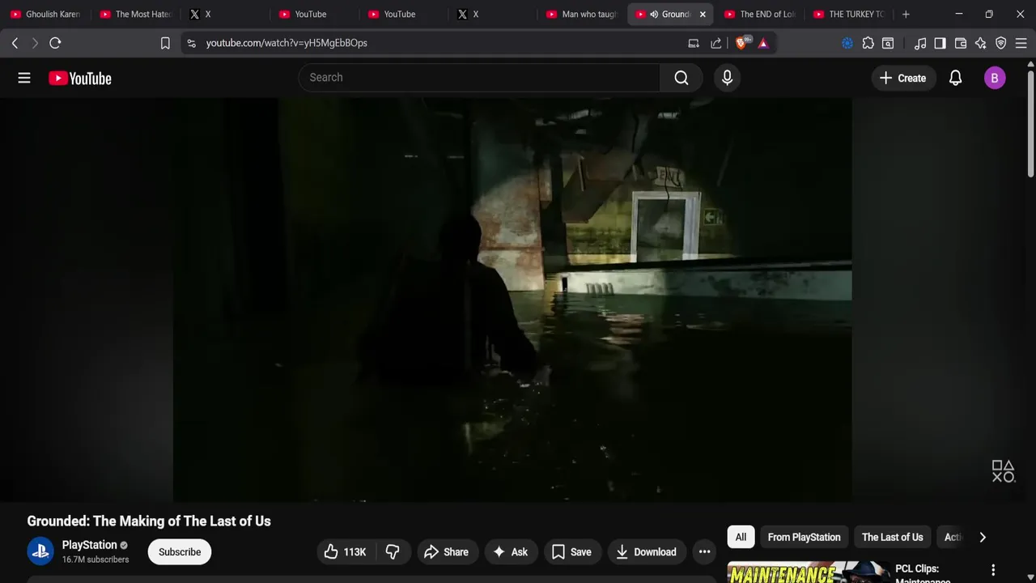
Task: Save video to a playlist
Action: 572,551
